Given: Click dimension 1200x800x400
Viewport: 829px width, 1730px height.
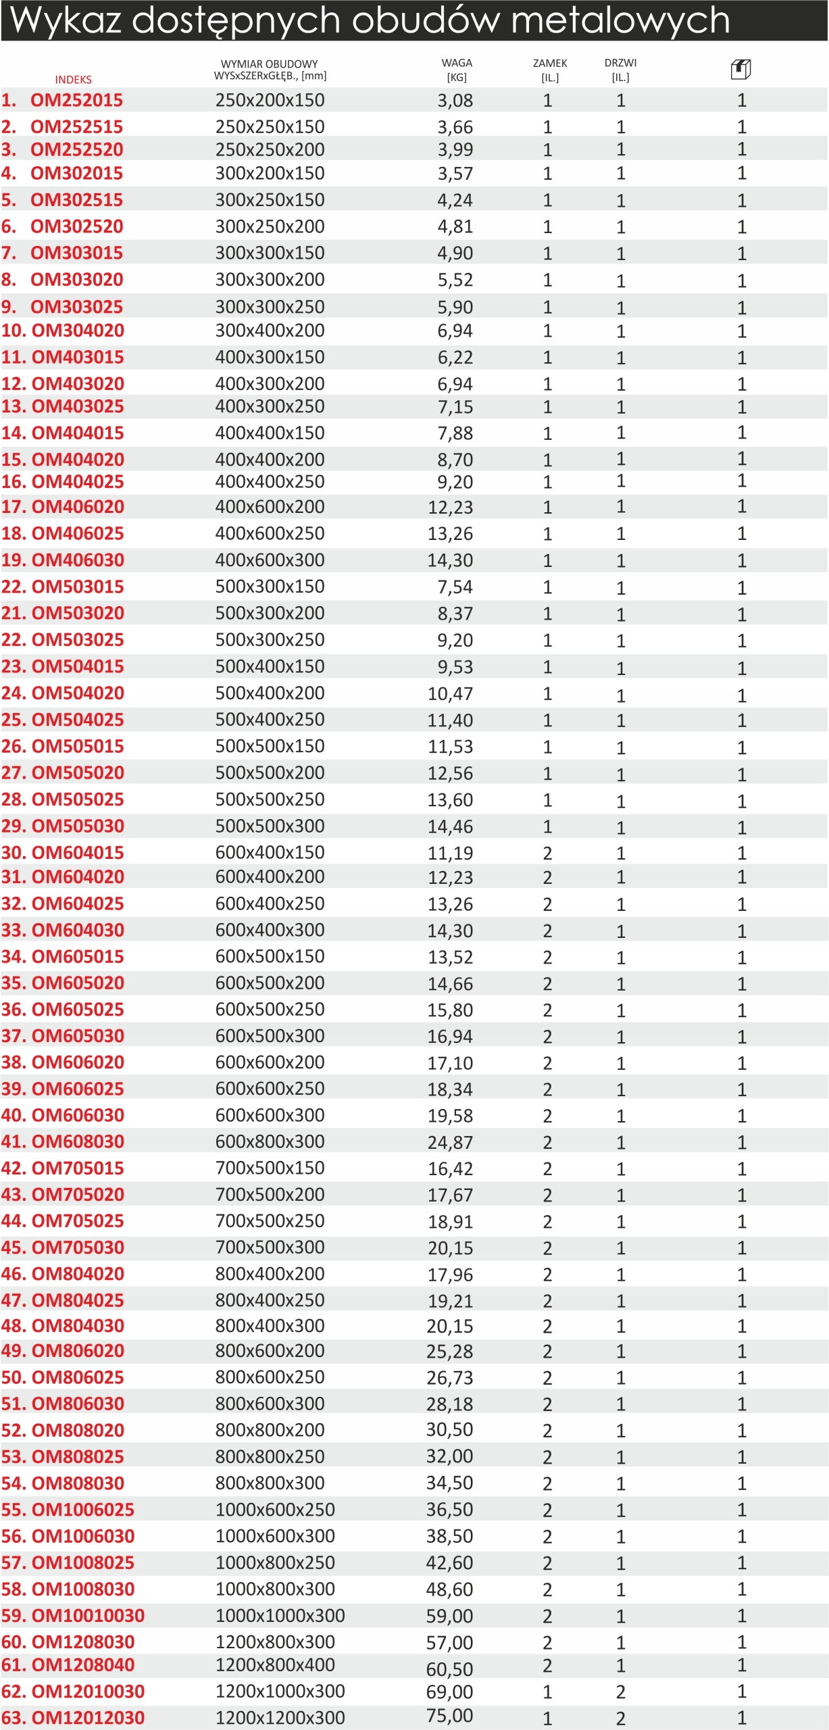Looking at the screenshot, I should pyautogui.click(x=275, y=1665).
